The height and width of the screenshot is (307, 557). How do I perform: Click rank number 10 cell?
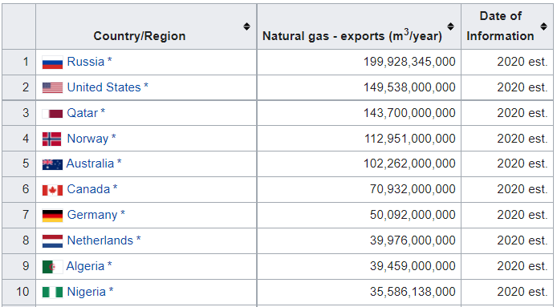(x=18, y=292)
